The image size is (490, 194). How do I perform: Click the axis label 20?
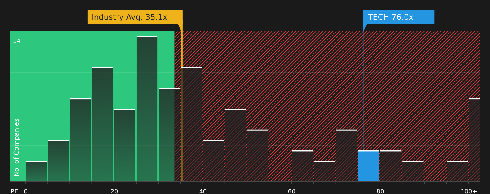(114, 191)
